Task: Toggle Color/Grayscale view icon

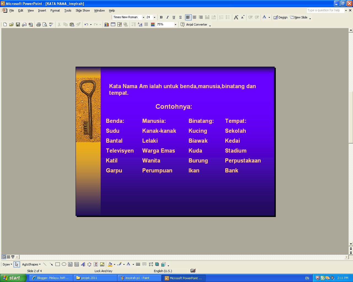Action: click(153, 25)
